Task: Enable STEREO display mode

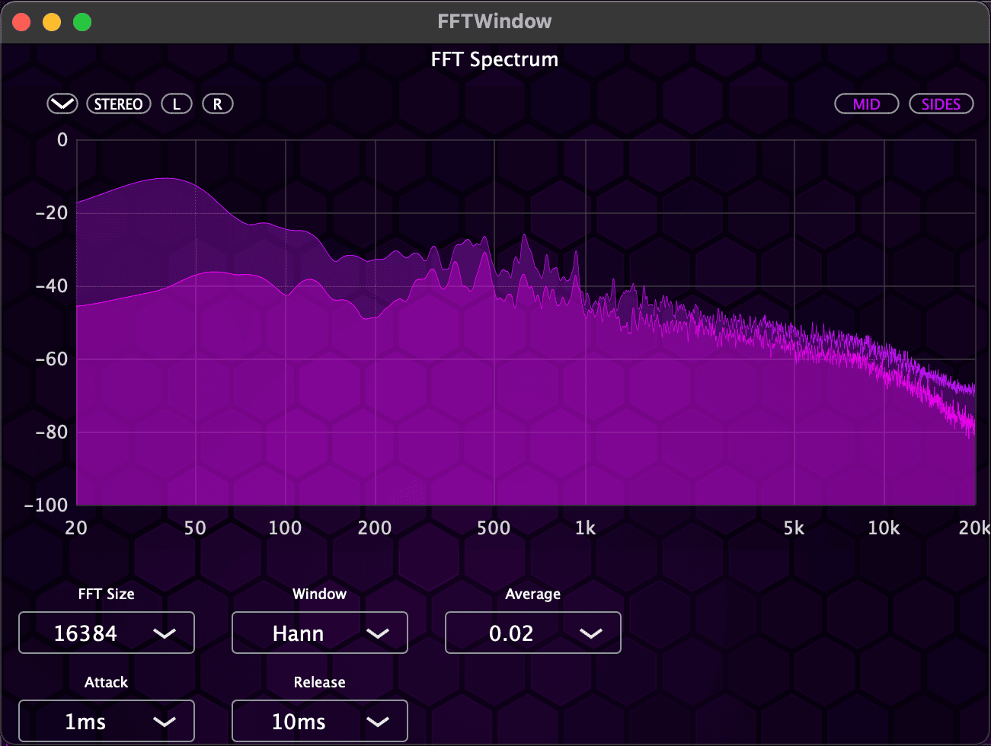Action: pos(119,104)
